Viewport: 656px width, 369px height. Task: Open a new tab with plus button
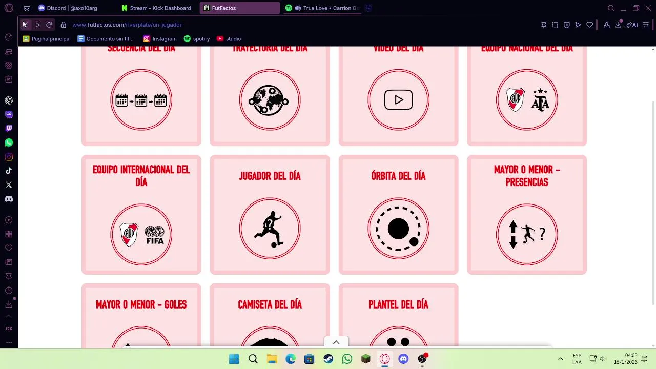[368, 8]
